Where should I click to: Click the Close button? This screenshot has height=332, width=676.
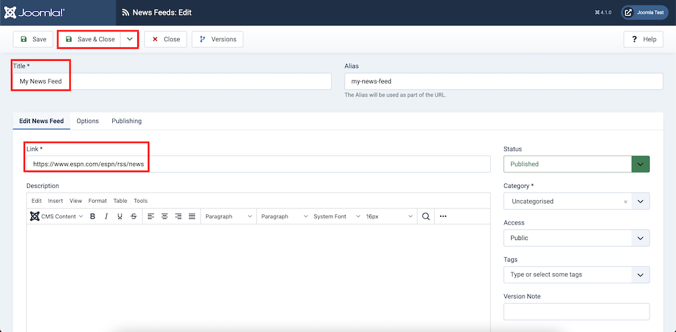[166, 39]
